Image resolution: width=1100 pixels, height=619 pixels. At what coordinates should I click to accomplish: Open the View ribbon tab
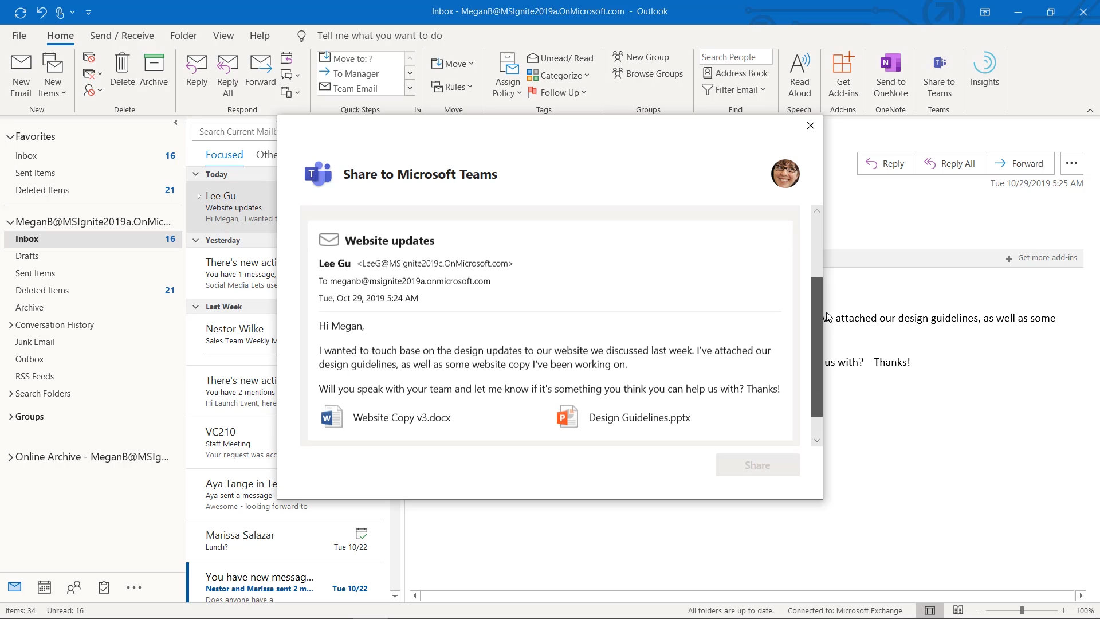[223, 36]
